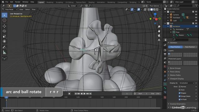Open the World properties tab
Image resolution: width=199 pixels, height=112 pixels.
pyautogui.click(x=165, y=66)
